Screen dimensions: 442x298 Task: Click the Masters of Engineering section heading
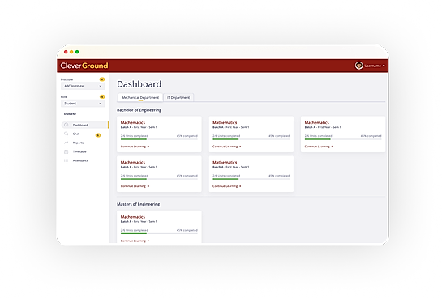[138, 204]
